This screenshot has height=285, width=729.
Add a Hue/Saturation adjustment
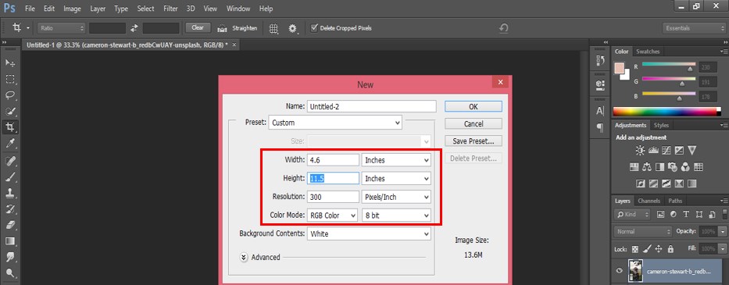tap(634, 166)
